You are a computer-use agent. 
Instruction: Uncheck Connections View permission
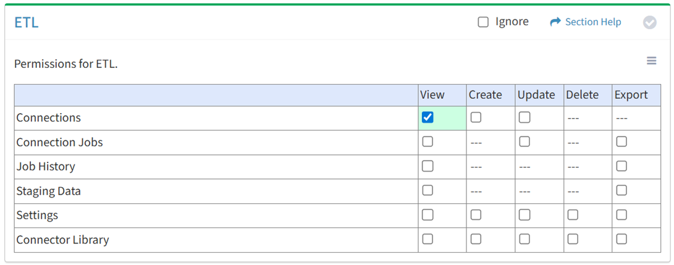(428, 117)
